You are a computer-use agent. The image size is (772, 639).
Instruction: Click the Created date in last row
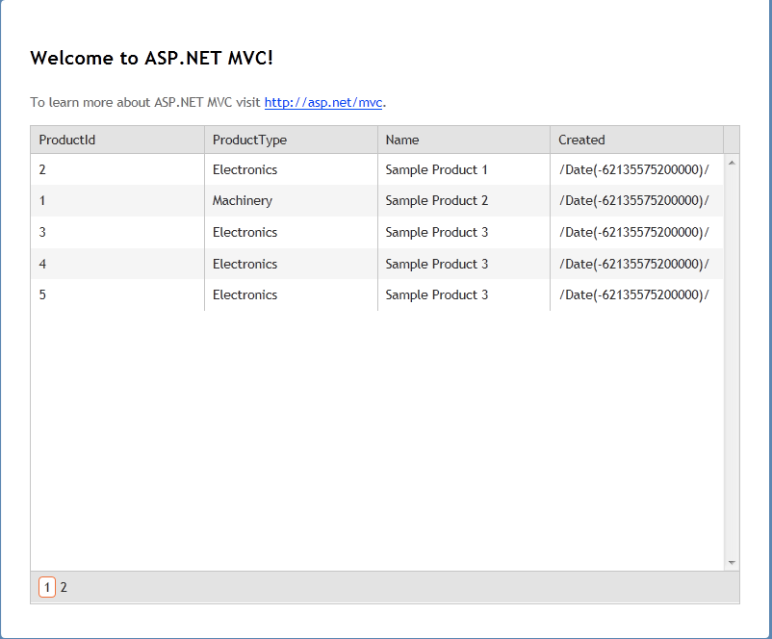tap(633, 294)
